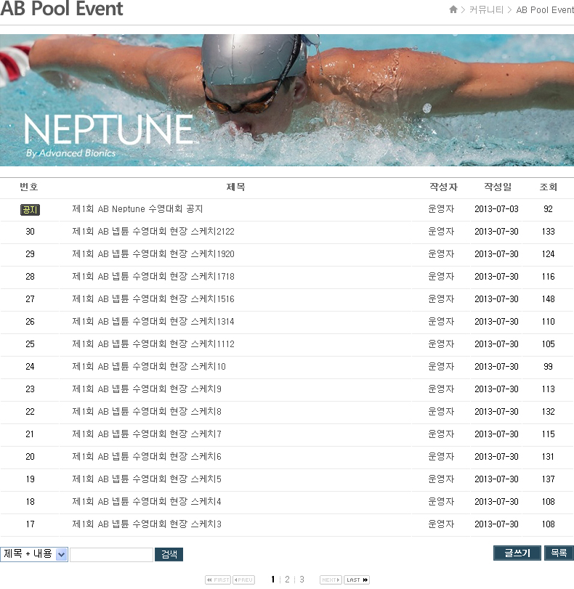
Task: Go to page 3
Action: tap(302, 580)
